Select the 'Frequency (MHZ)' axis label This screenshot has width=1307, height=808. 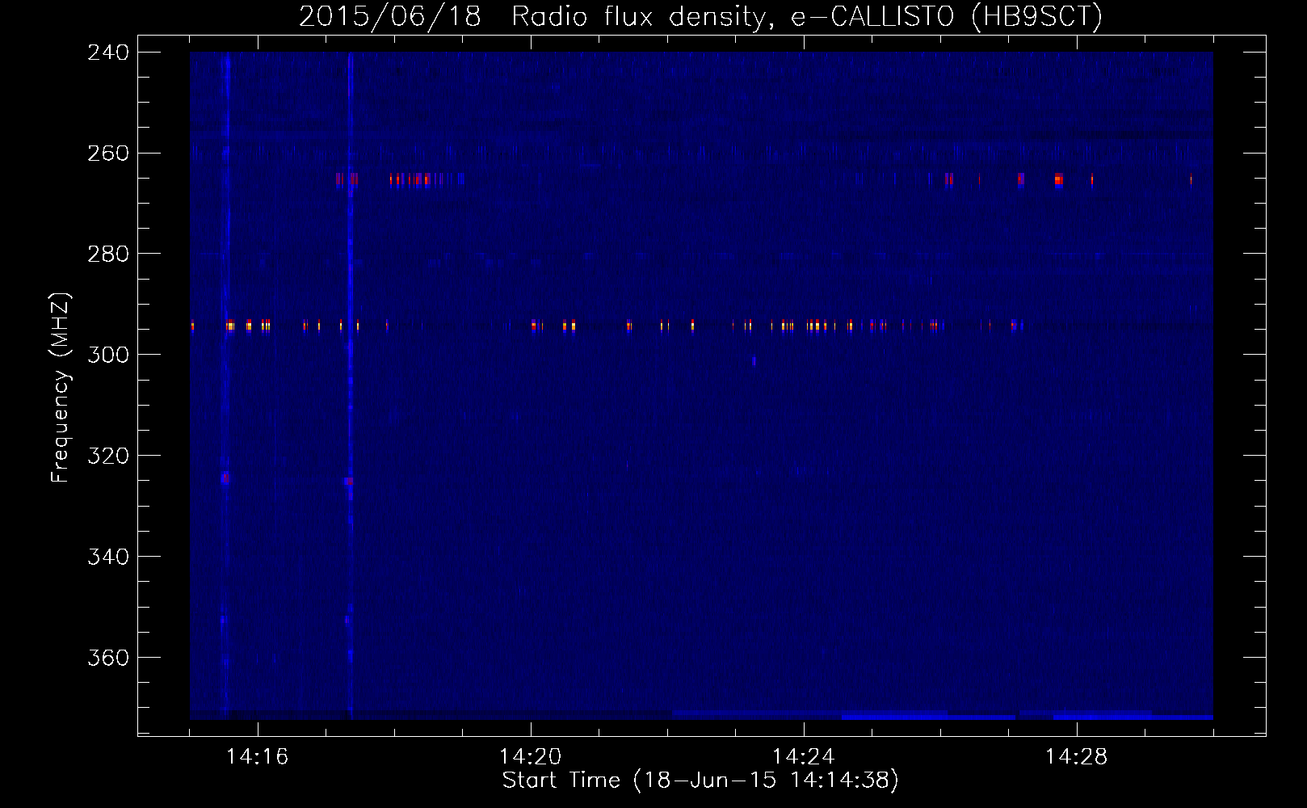coord(61,388)
